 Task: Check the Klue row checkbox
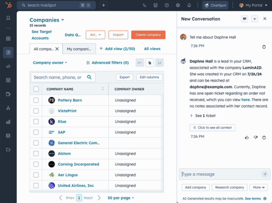(x=36, y=121)
